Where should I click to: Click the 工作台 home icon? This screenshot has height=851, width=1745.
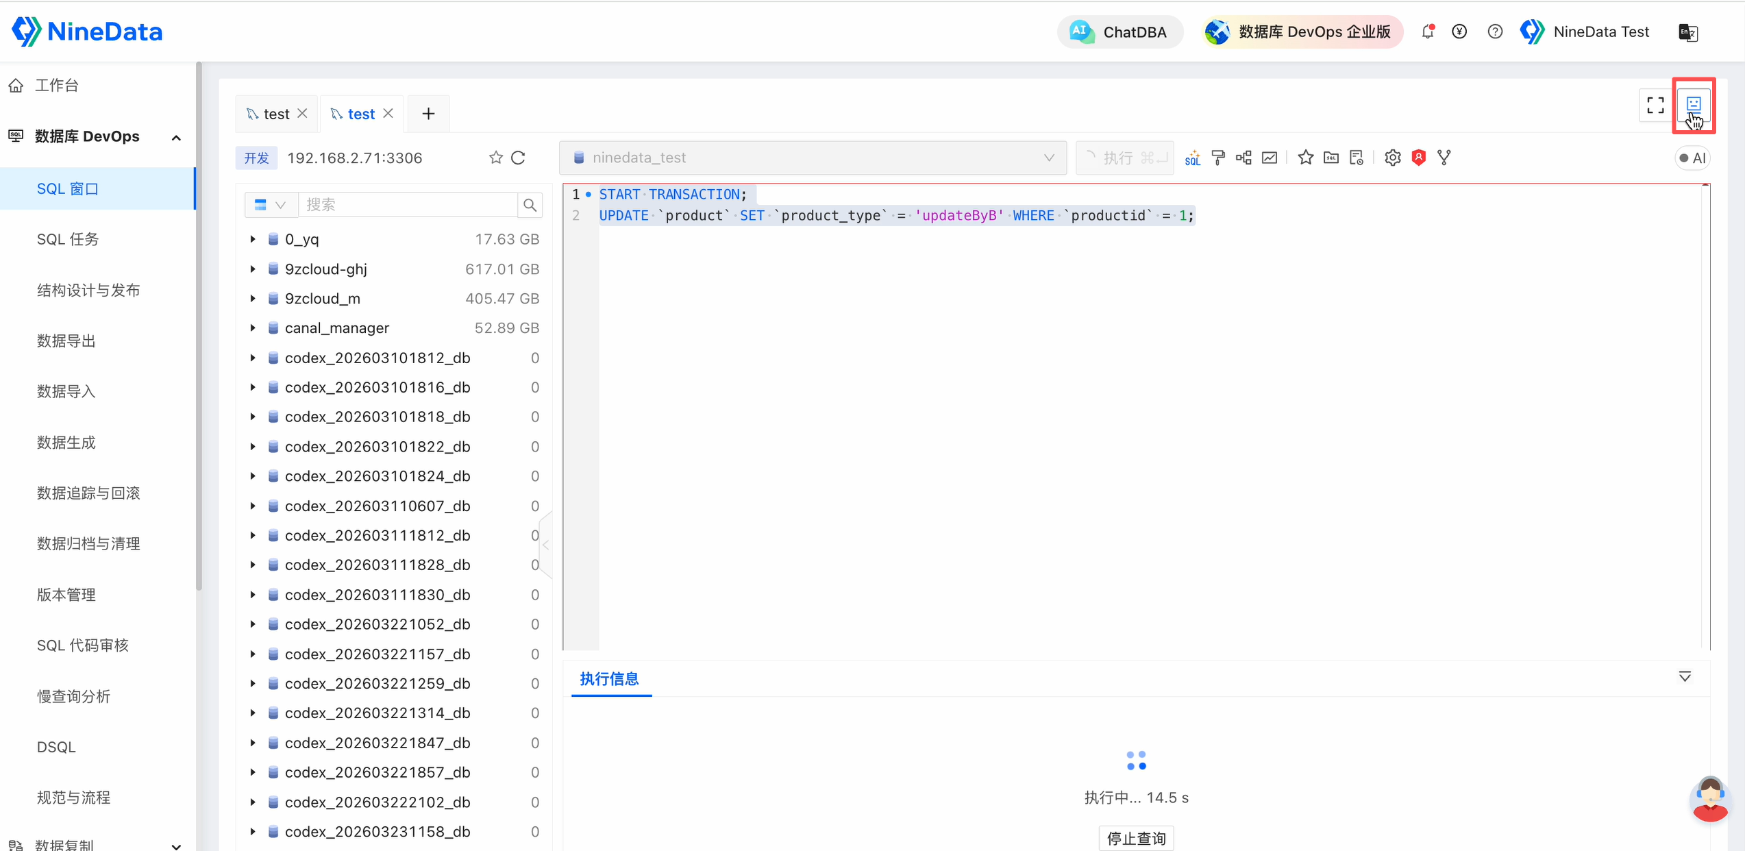pos(16,85)
